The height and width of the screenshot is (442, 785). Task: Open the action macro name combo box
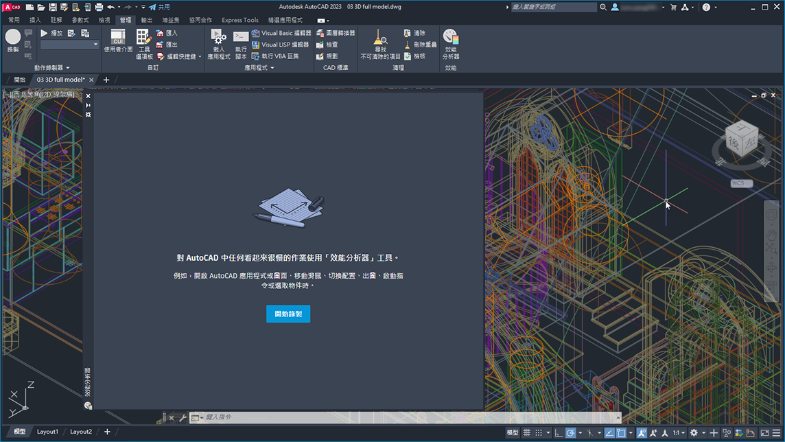pos(69,45)
